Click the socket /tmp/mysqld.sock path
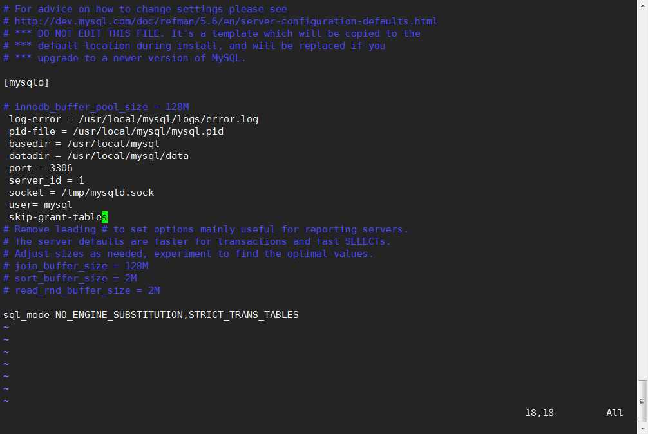The height and width of the screenshot is (434, 648). coord(108,193)
